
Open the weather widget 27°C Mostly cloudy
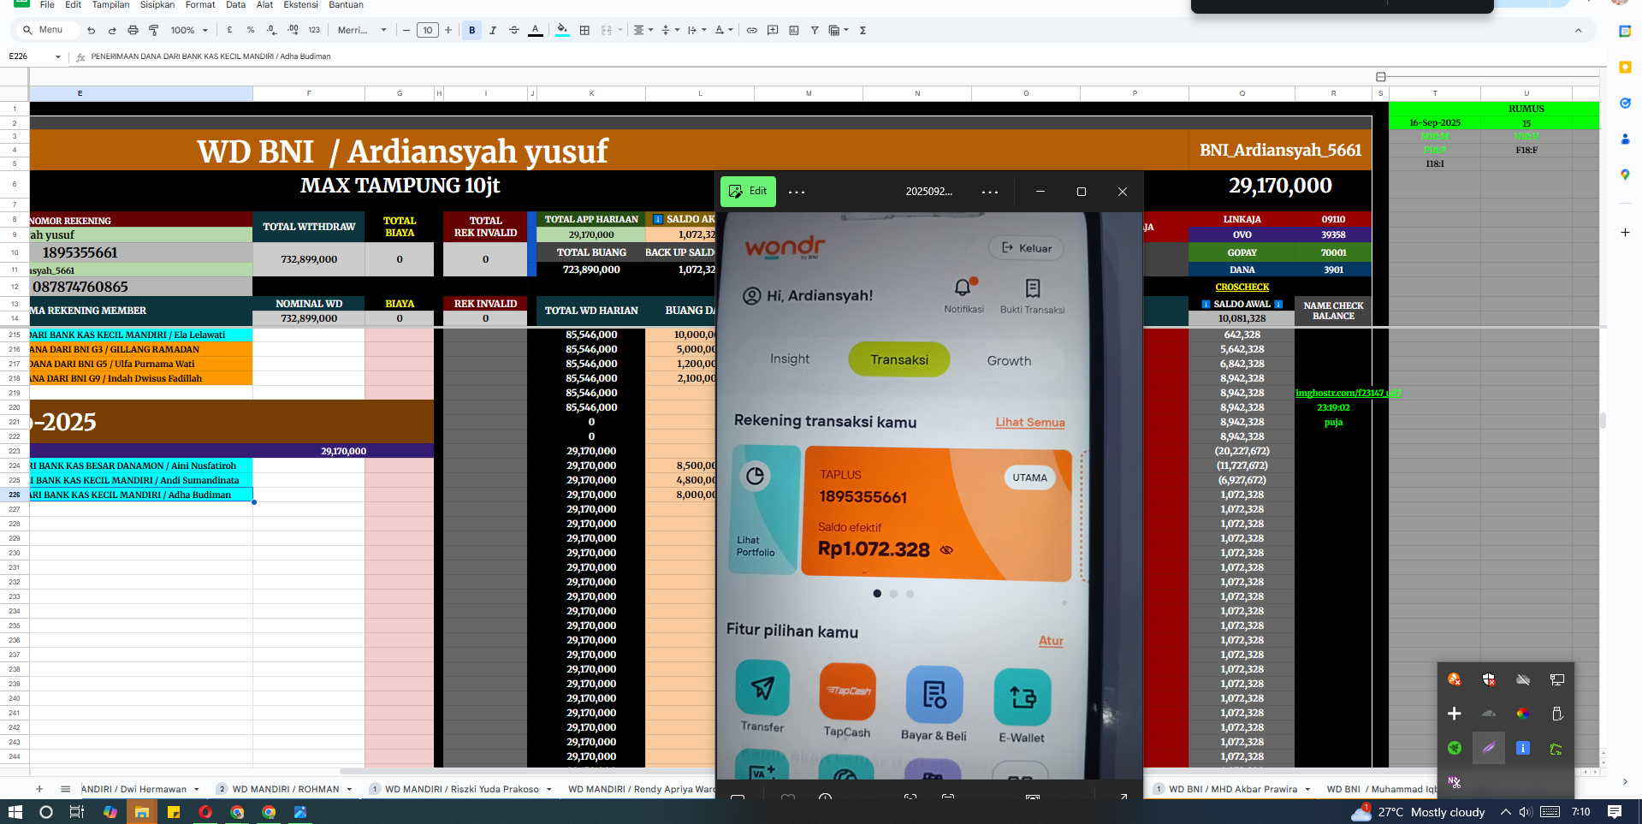(x=1419, y=812)
